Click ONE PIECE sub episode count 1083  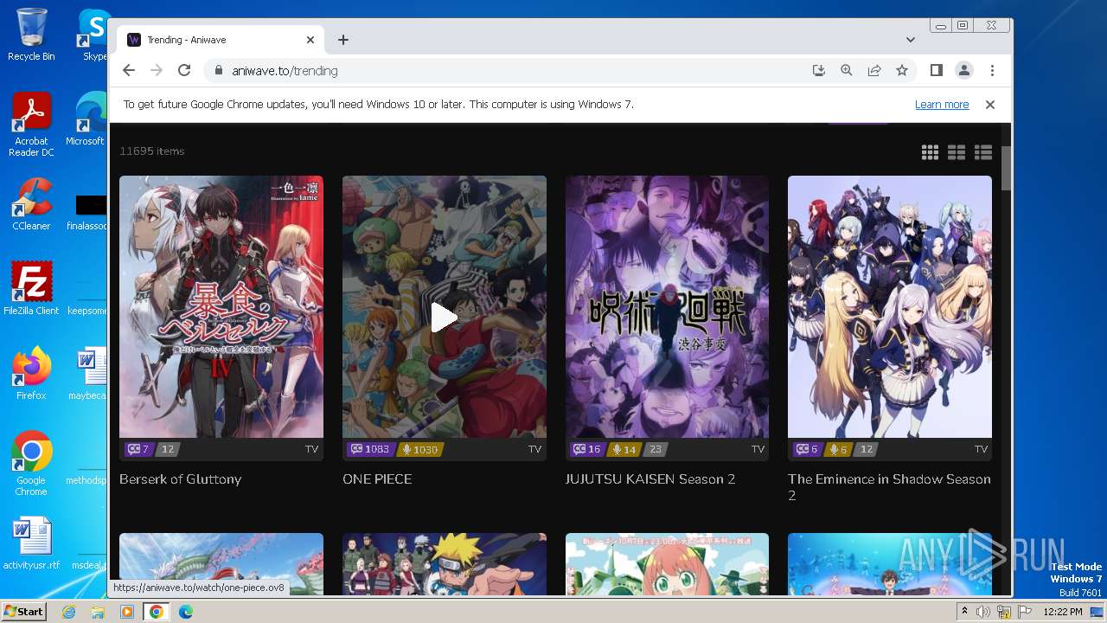click(370, 449)
